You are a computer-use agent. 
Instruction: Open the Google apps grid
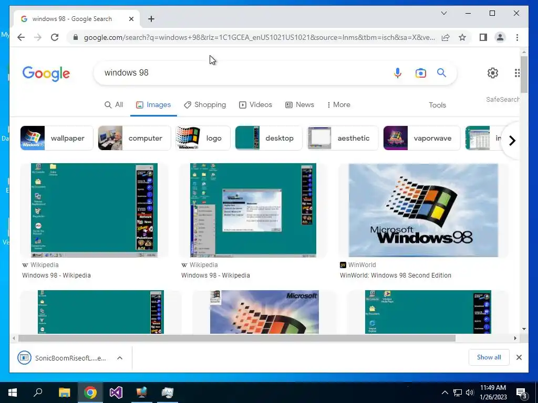click(x=516, y=72)
